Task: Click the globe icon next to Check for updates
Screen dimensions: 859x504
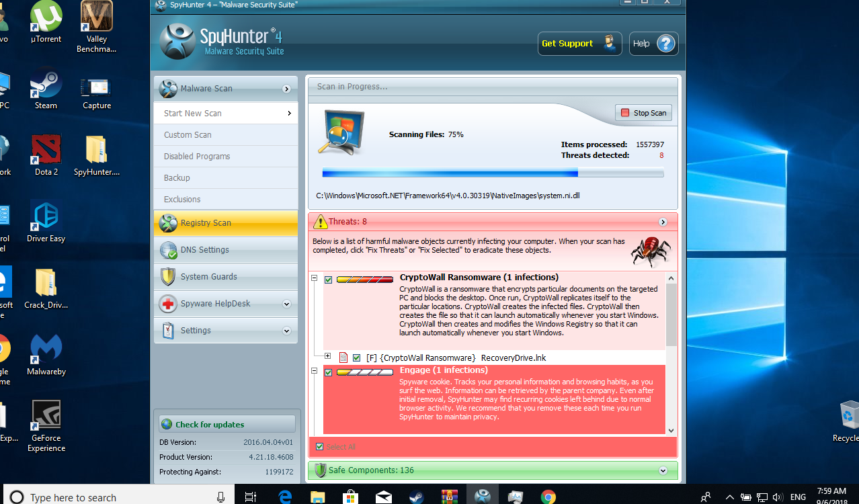Action: [x=167, y=424]
